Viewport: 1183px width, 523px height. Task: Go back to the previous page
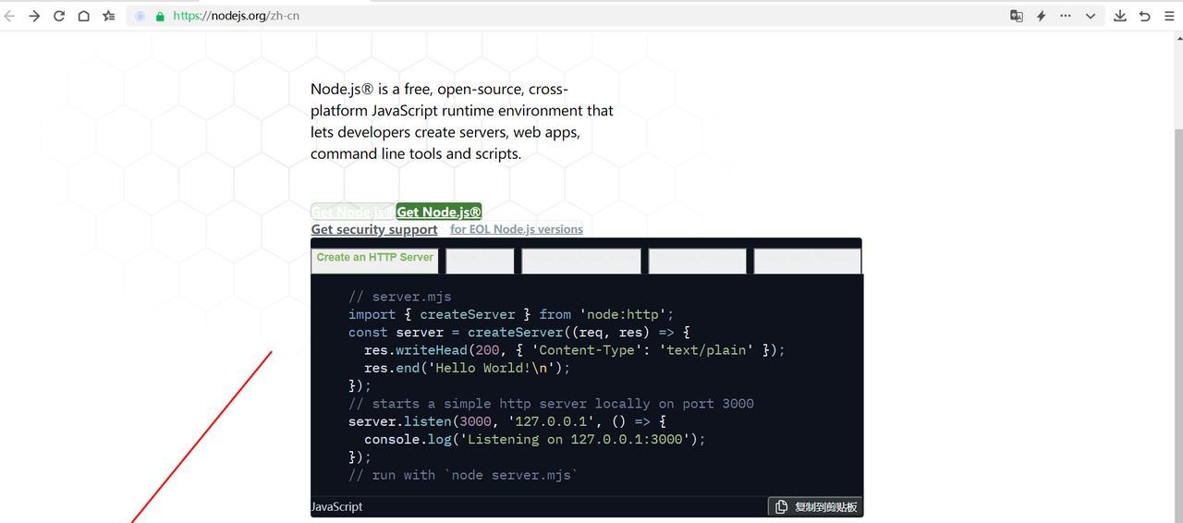click(x=10, y=16)
